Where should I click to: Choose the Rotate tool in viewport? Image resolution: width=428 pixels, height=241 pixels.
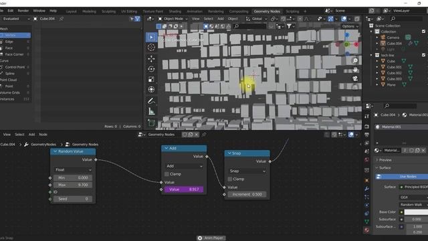151,69
